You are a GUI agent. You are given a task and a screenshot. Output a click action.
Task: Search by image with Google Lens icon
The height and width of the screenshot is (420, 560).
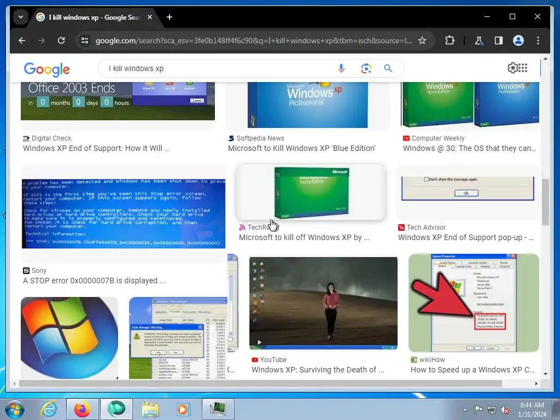coord(366,68)
